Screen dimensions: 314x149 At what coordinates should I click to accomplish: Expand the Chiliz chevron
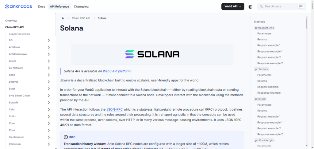[x=49, y=116]
